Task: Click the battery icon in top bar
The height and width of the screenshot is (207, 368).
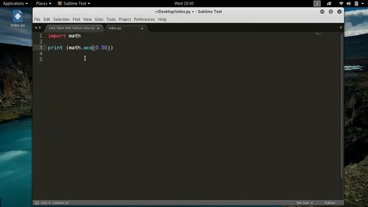Action: pos(356,3)
